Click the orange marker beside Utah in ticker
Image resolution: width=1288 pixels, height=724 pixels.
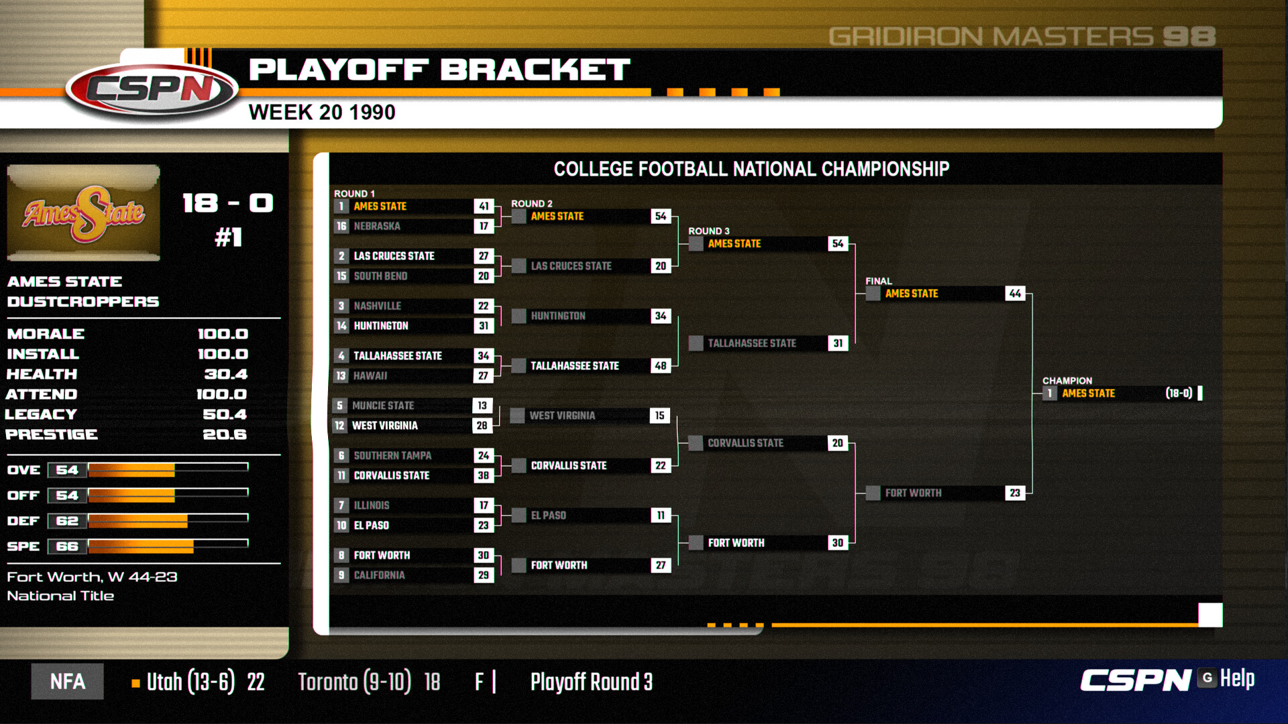click(136, 683)
